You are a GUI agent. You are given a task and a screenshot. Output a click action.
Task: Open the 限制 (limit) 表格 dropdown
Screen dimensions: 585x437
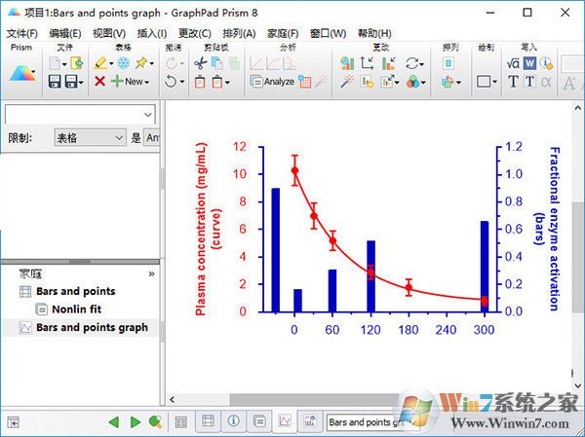(x=90, y=138)
